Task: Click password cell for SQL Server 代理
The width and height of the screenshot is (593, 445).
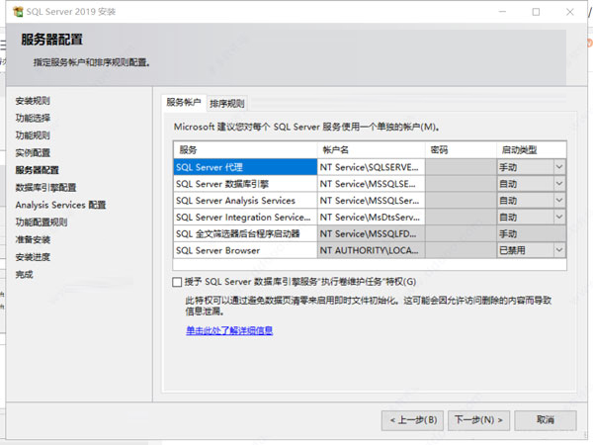Action: (461, 167)
